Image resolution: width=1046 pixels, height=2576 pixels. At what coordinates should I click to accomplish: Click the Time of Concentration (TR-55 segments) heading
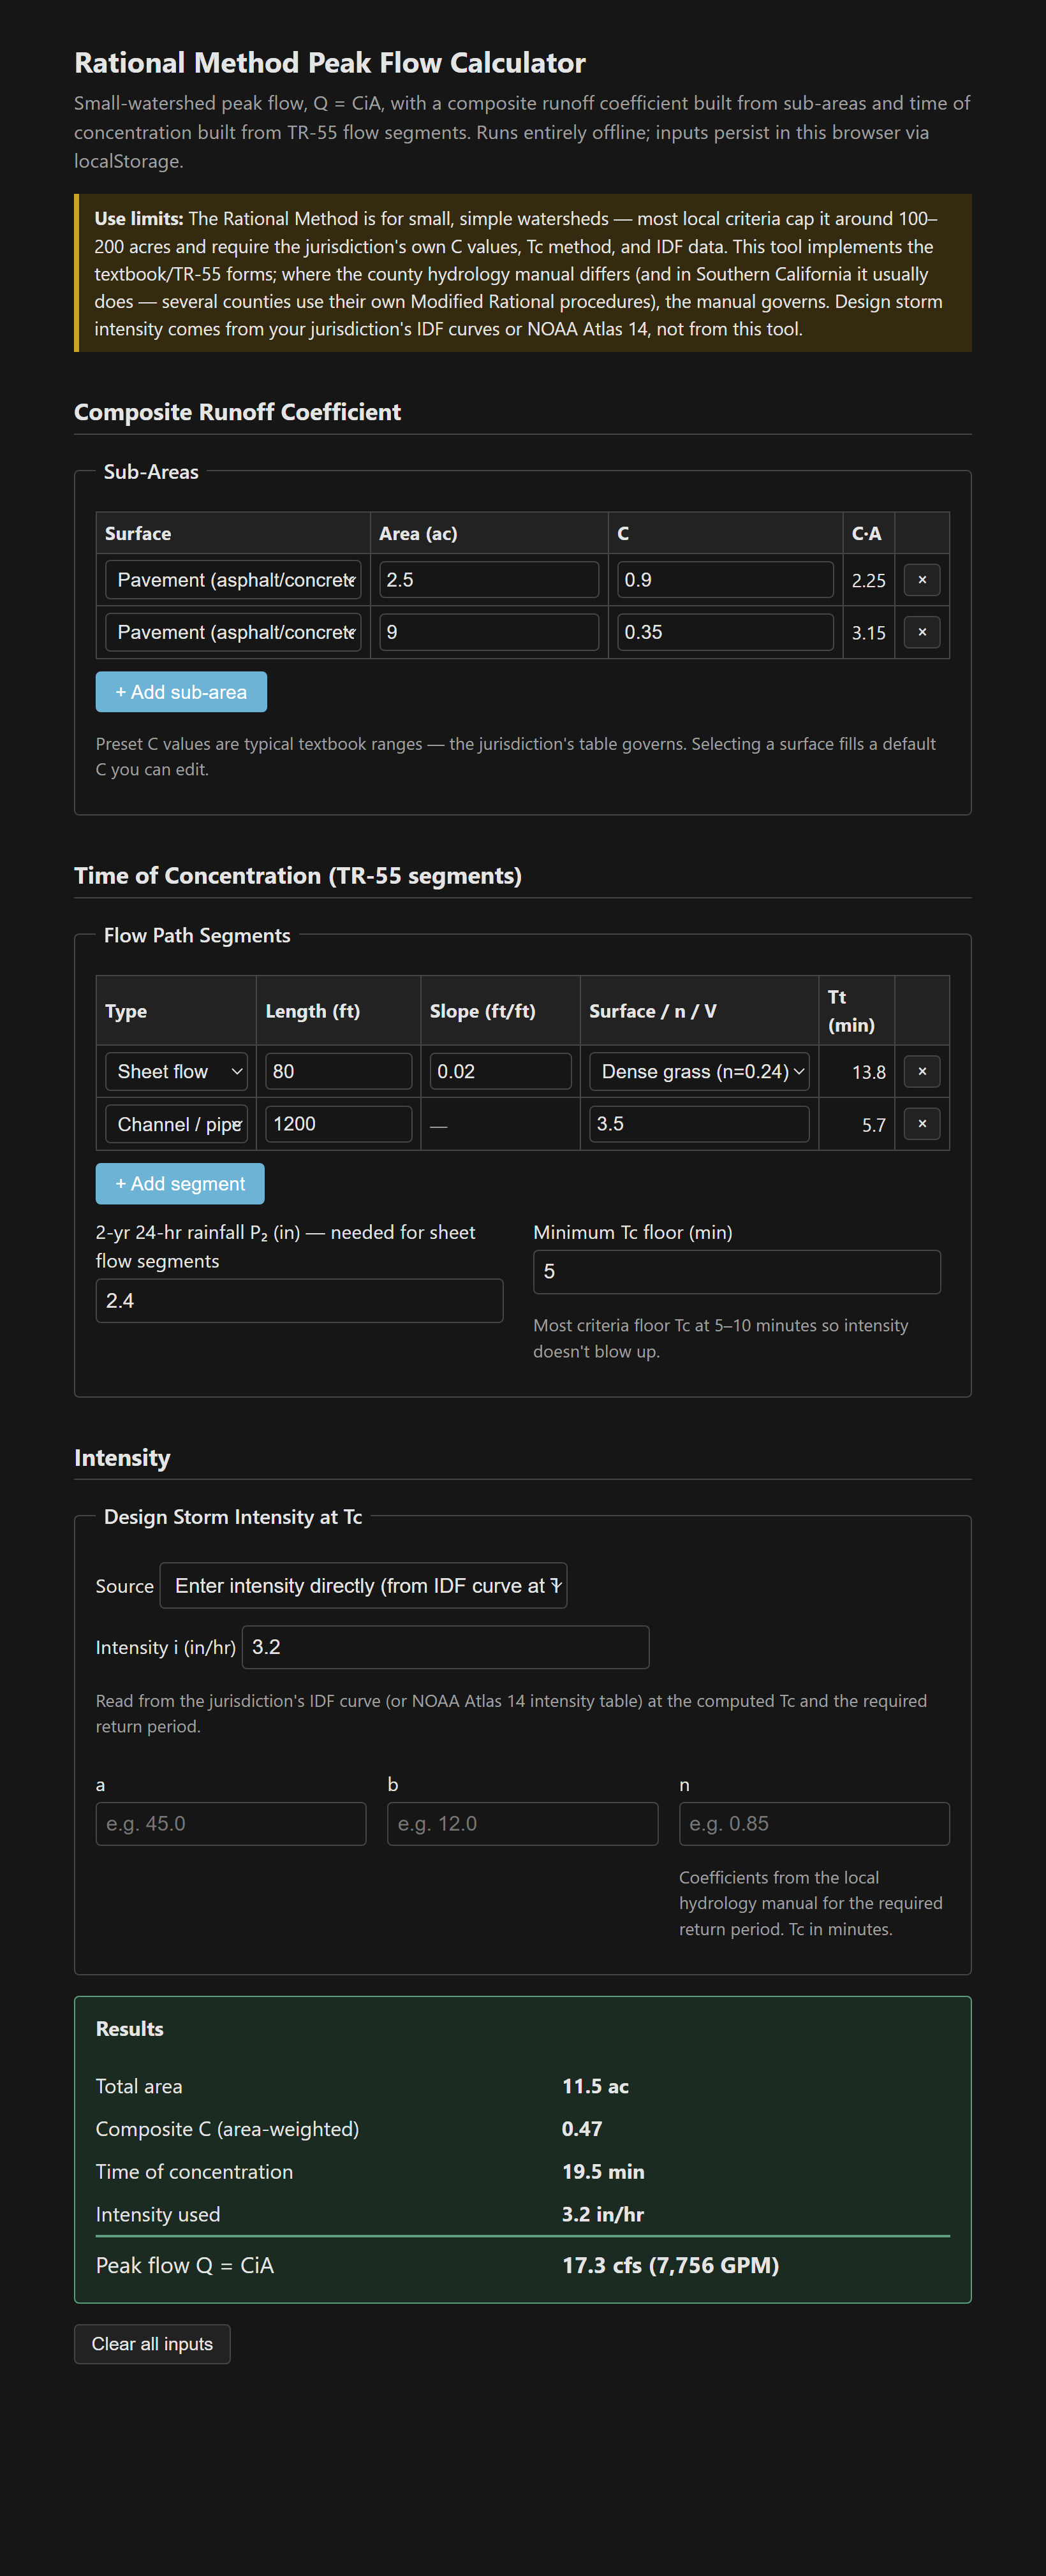coord(298,875)
